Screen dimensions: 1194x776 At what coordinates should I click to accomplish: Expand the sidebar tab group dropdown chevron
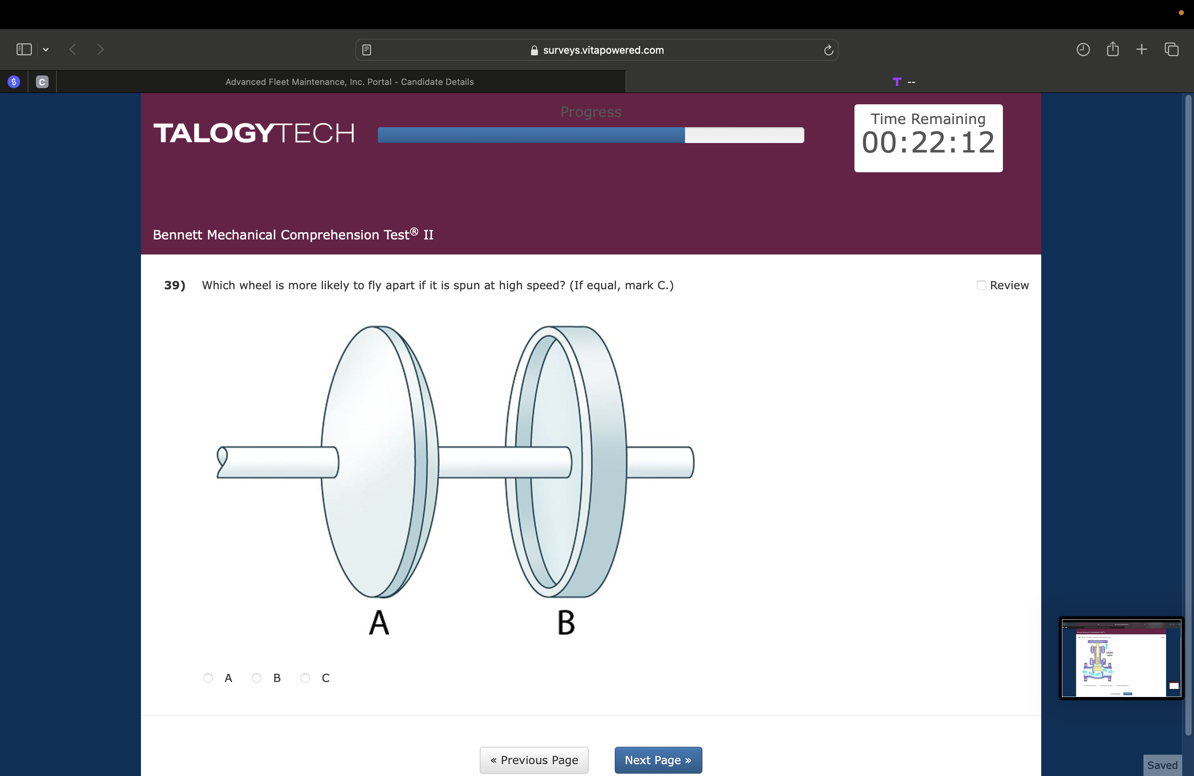pyautogui.click(x=46, y=49)
